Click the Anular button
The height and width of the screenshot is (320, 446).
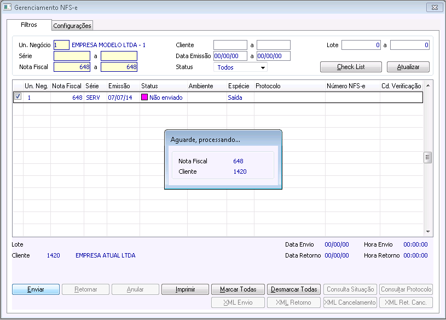click(135, 289)
